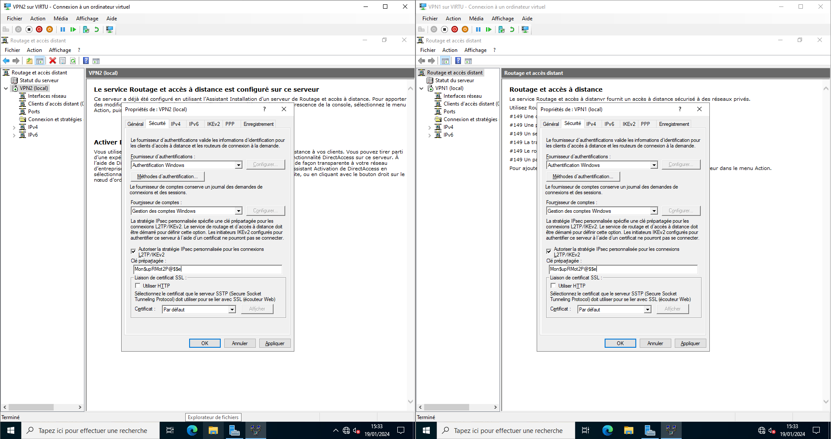Click the orange reset icon in VPN2 toolbar
Screen dimensions: 831x439
pyautogui.click(x=50, y=29)
